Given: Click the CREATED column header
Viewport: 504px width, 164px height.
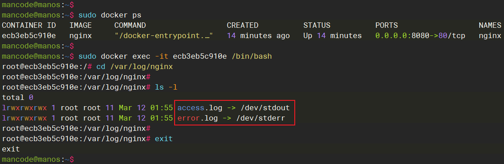Looking at the screenshot, I should point(243,25).
